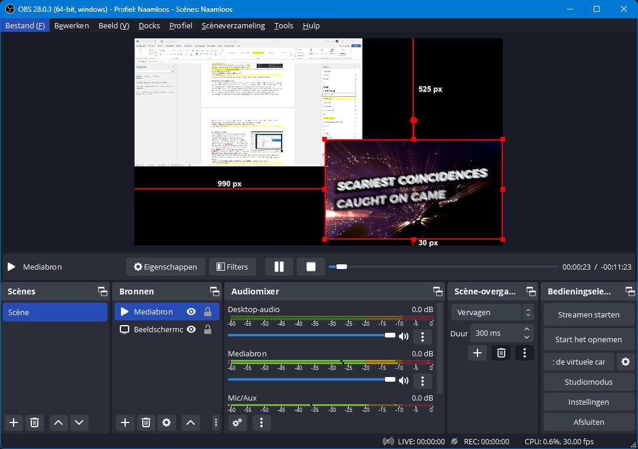Hide the Mediabron source with eye icon
The height and width of the screenshot is (449, 638).
coord(191,312)
